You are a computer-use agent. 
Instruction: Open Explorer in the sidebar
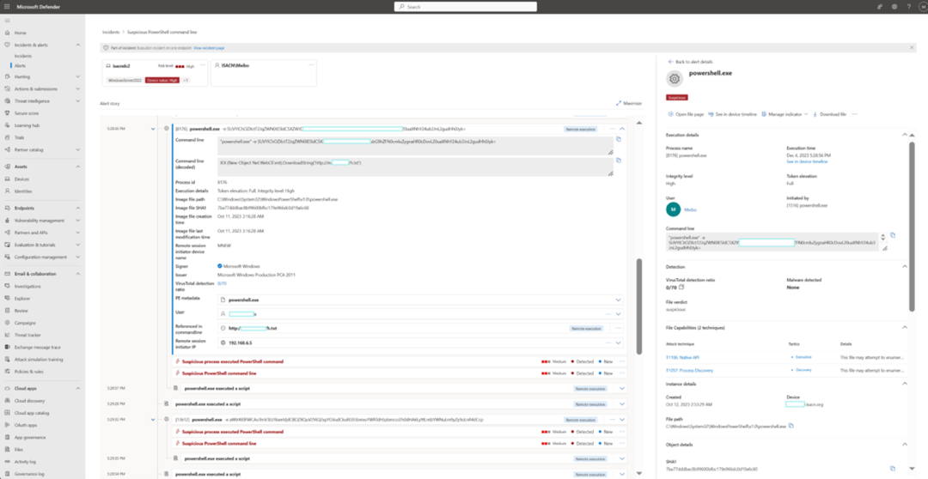(21, 298)
